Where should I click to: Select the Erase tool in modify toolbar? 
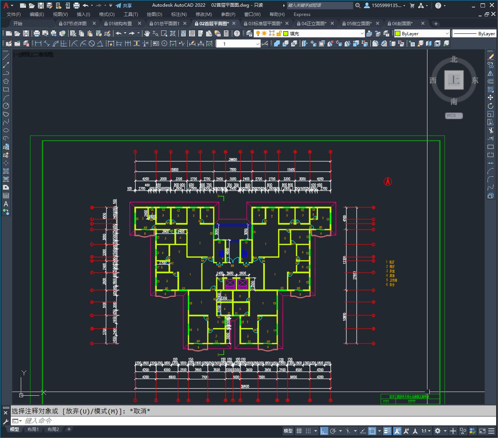point(491,57)
